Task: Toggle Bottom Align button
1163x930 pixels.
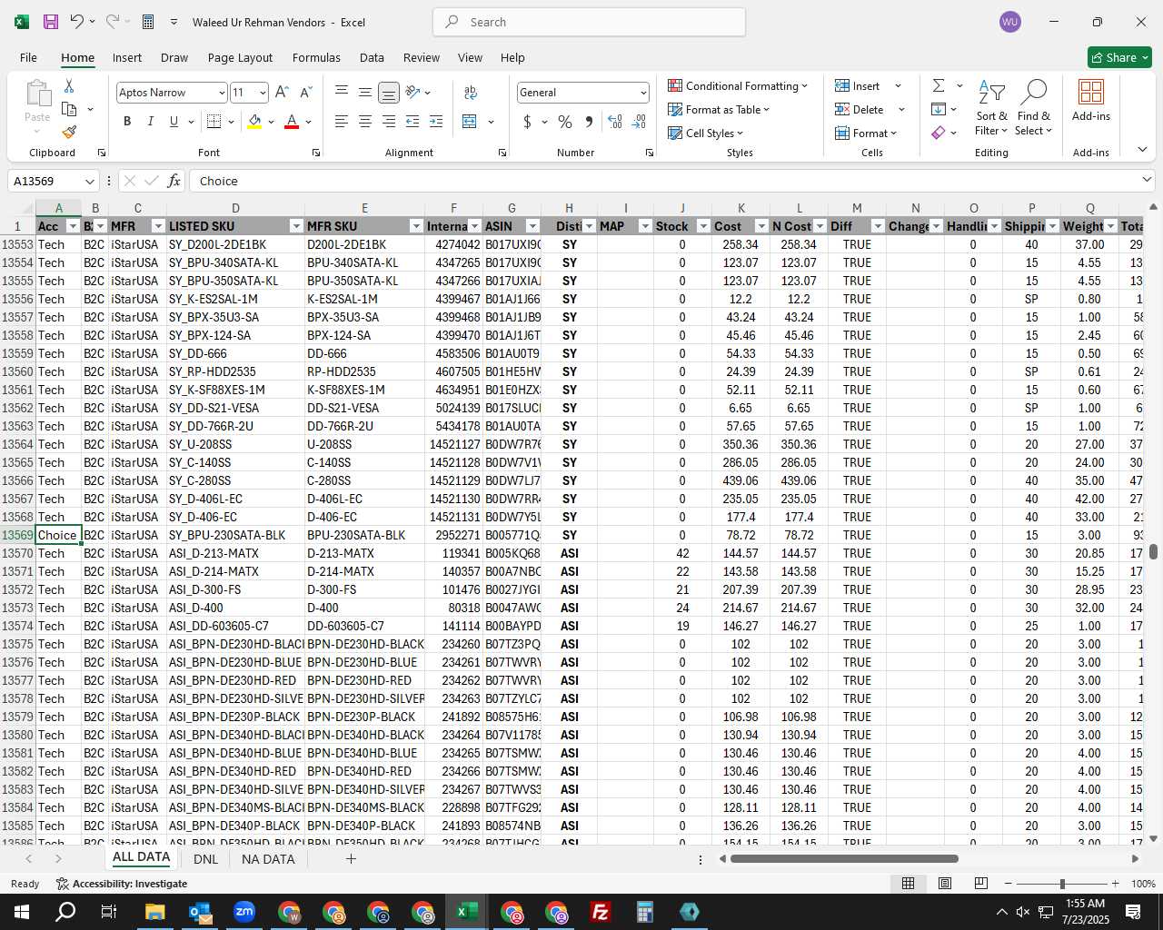Action: 388,92
